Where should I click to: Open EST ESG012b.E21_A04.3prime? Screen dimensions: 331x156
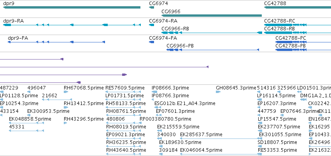click(185, 103)
